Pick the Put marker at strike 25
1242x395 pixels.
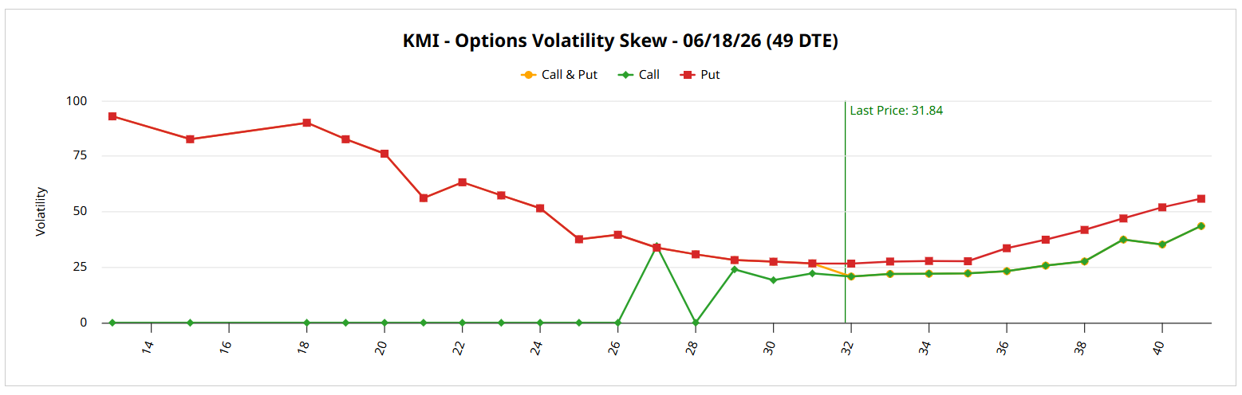579,239
